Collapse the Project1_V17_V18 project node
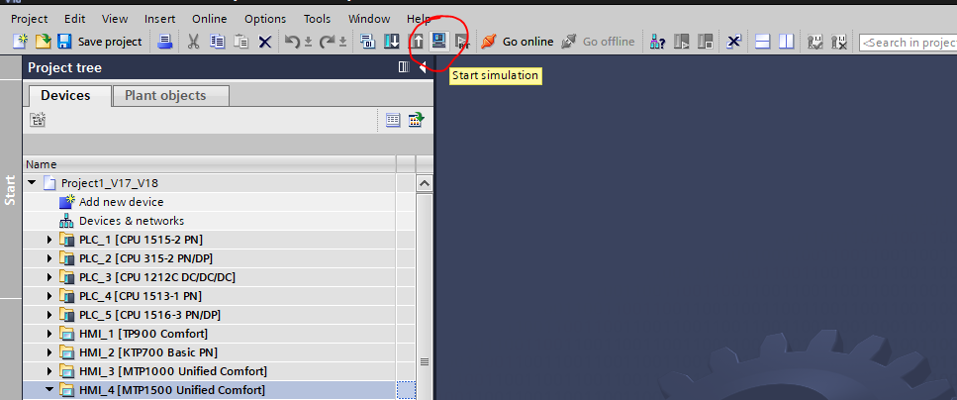The height and width of the screenshot is (400, 957). (x=32, y=182)
